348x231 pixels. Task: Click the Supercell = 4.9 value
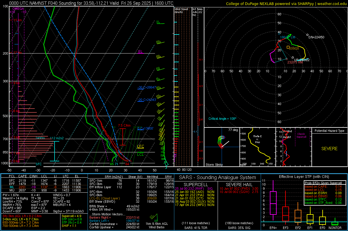71,216
